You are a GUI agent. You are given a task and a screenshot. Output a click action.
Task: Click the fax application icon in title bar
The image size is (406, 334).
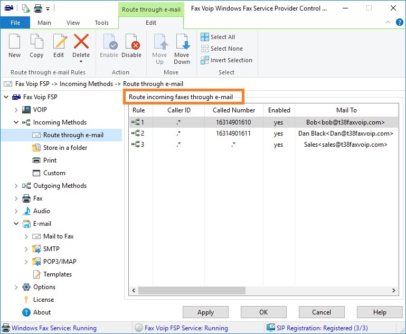click(9, 8)
